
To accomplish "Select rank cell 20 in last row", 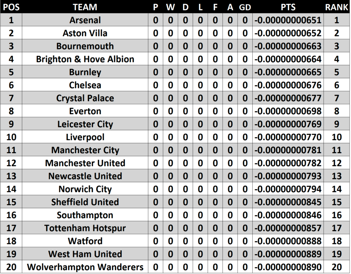I will pyautogui.click(x=337, y=267).
